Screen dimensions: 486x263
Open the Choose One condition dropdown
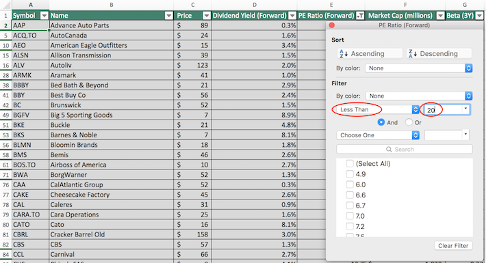[378, 135]
